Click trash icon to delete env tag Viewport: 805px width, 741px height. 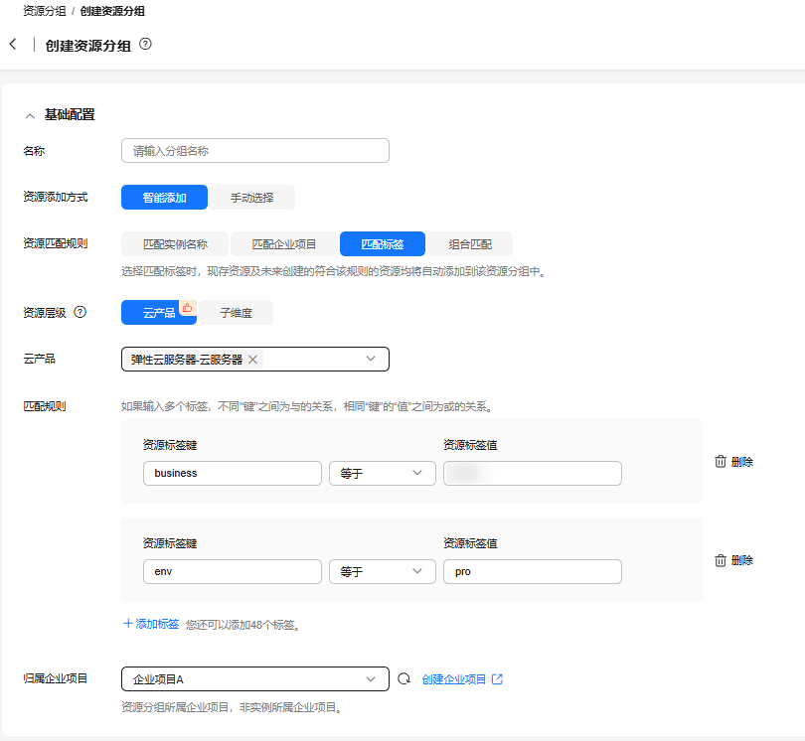click(721, 560)
